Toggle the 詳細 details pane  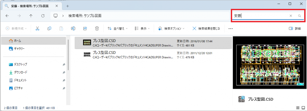coord(295,28)
